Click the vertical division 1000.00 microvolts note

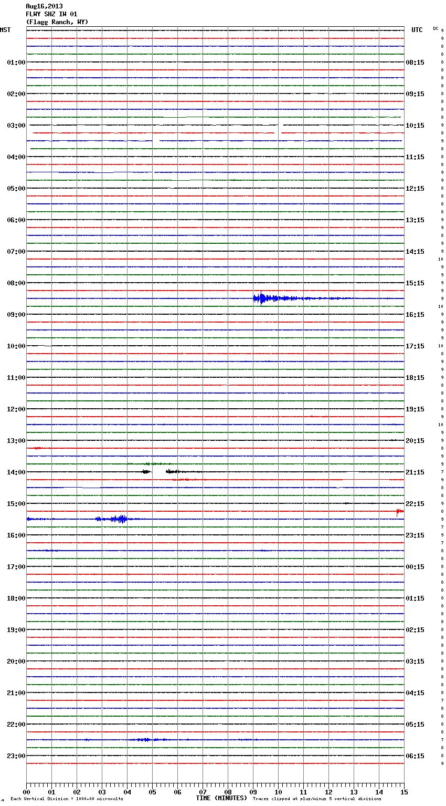[x=67, y=799]
